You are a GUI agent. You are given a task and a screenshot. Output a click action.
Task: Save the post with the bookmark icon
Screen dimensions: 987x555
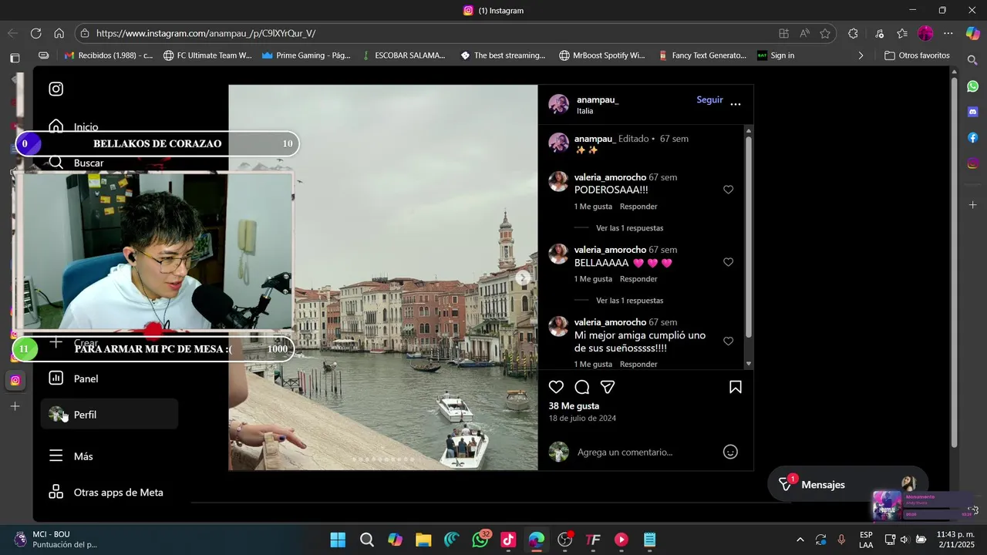click(736, 387)
